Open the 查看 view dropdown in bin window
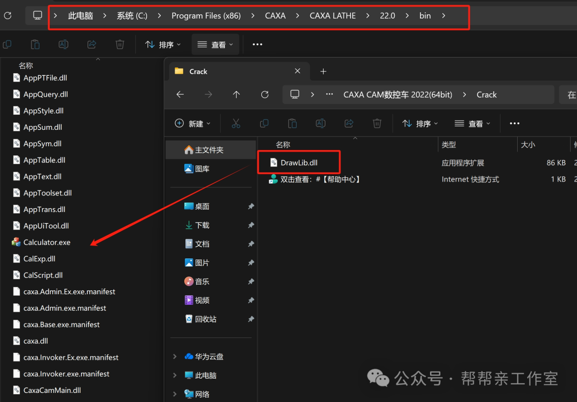The width and height of the screenshot is (577, 402). tap(215, 44)
